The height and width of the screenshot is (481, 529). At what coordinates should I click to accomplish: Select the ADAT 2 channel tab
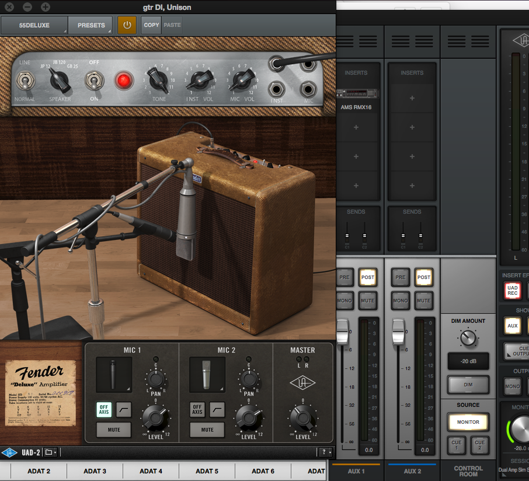click(x=39, y=471)
